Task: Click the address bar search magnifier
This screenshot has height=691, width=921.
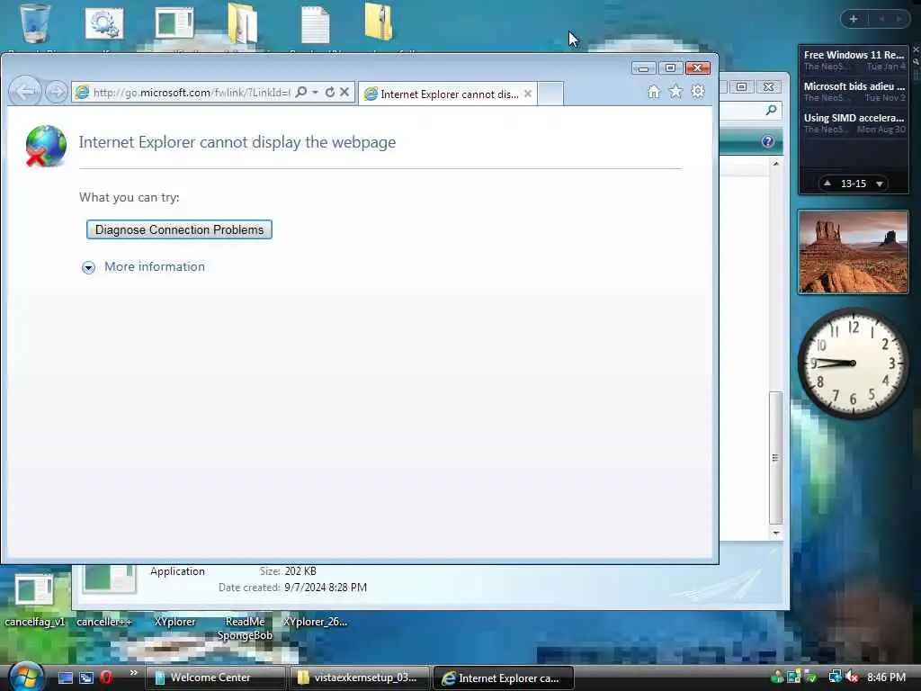Action: click(x=301, y=93)
